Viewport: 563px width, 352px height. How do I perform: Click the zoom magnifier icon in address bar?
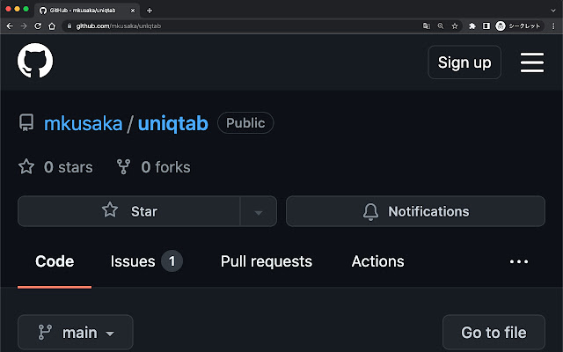441,26
